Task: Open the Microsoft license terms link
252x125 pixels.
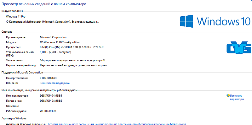Action: coord(117,124)
